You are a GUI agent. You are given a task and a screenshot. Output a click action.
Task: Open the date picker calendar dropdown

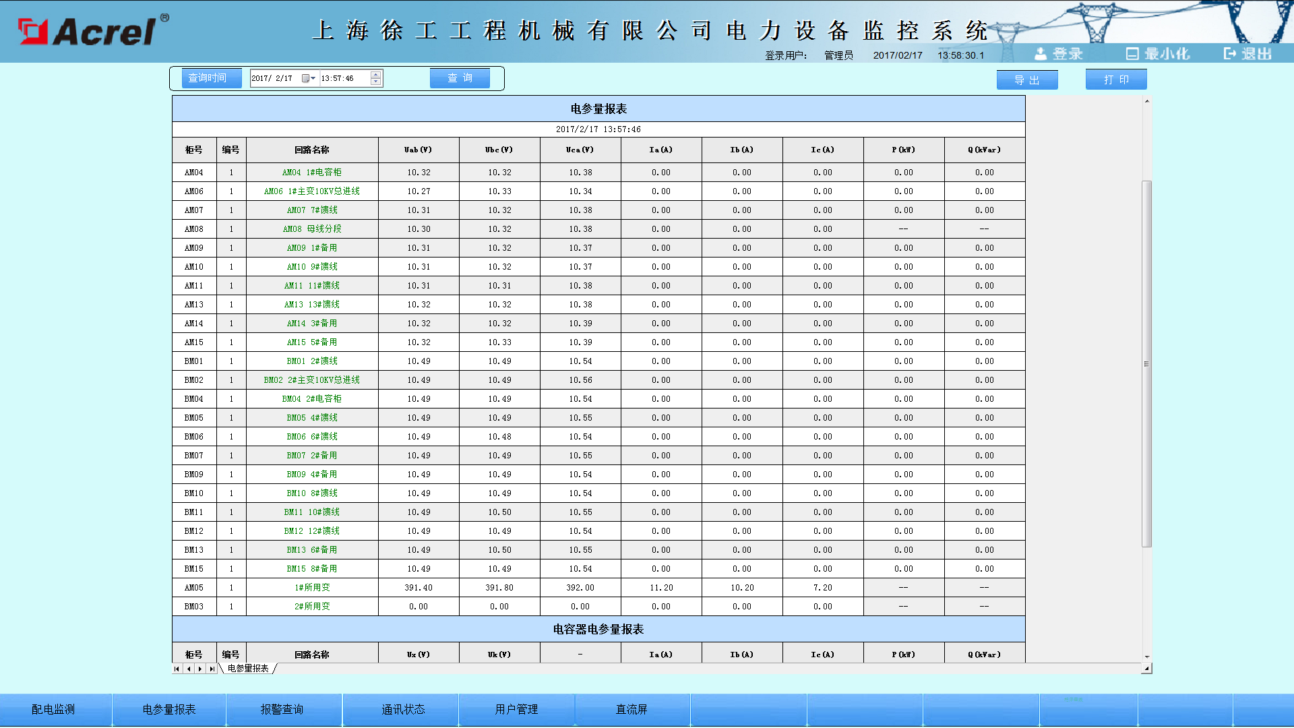309,78
